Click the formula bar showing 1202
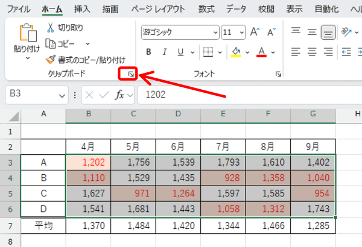Image resolution: width=362 pixels, height=247 pixels. point(241,95)
